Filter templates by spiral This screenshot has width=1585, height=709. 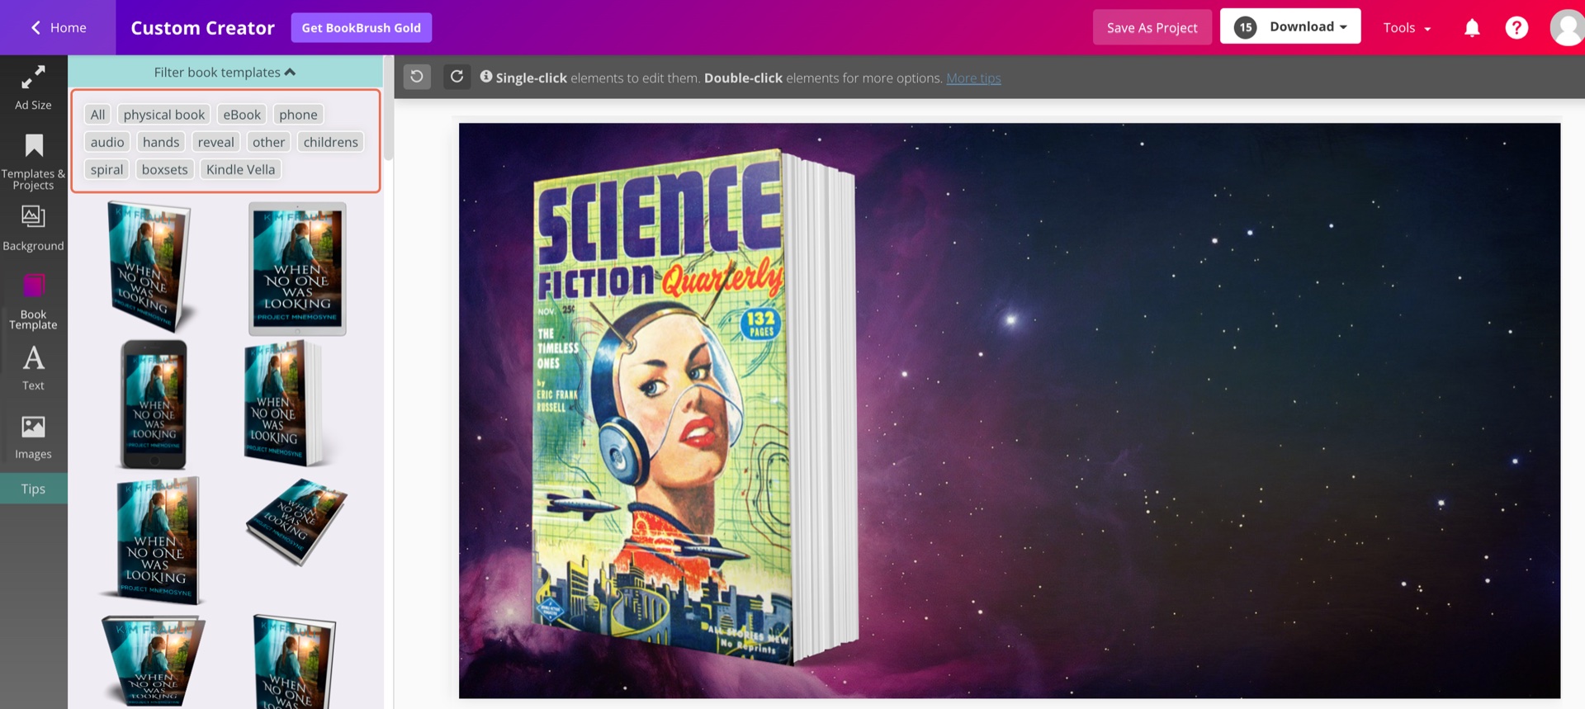(107, 168)
